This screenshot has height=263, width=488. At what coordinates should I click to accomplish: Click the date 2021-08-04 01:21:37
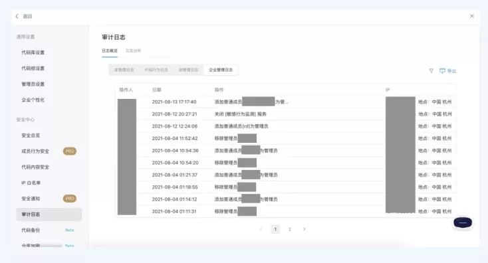pos(175,175)
